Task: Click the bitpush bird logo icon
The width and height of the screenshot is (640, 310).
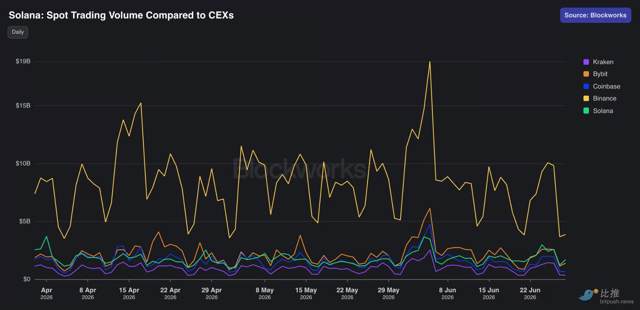Action: click(x=588, y=295)
